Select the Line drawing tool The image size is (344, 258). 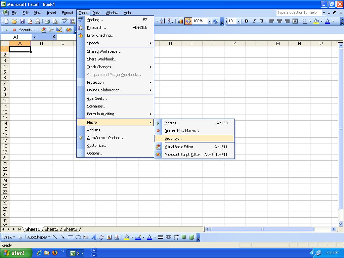(55, 237)
